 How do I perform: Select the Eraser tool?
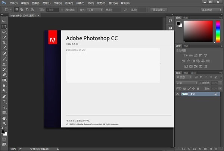4,75
